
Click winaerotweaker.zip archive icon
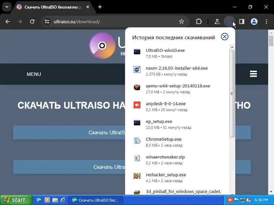tap(137, 158)
